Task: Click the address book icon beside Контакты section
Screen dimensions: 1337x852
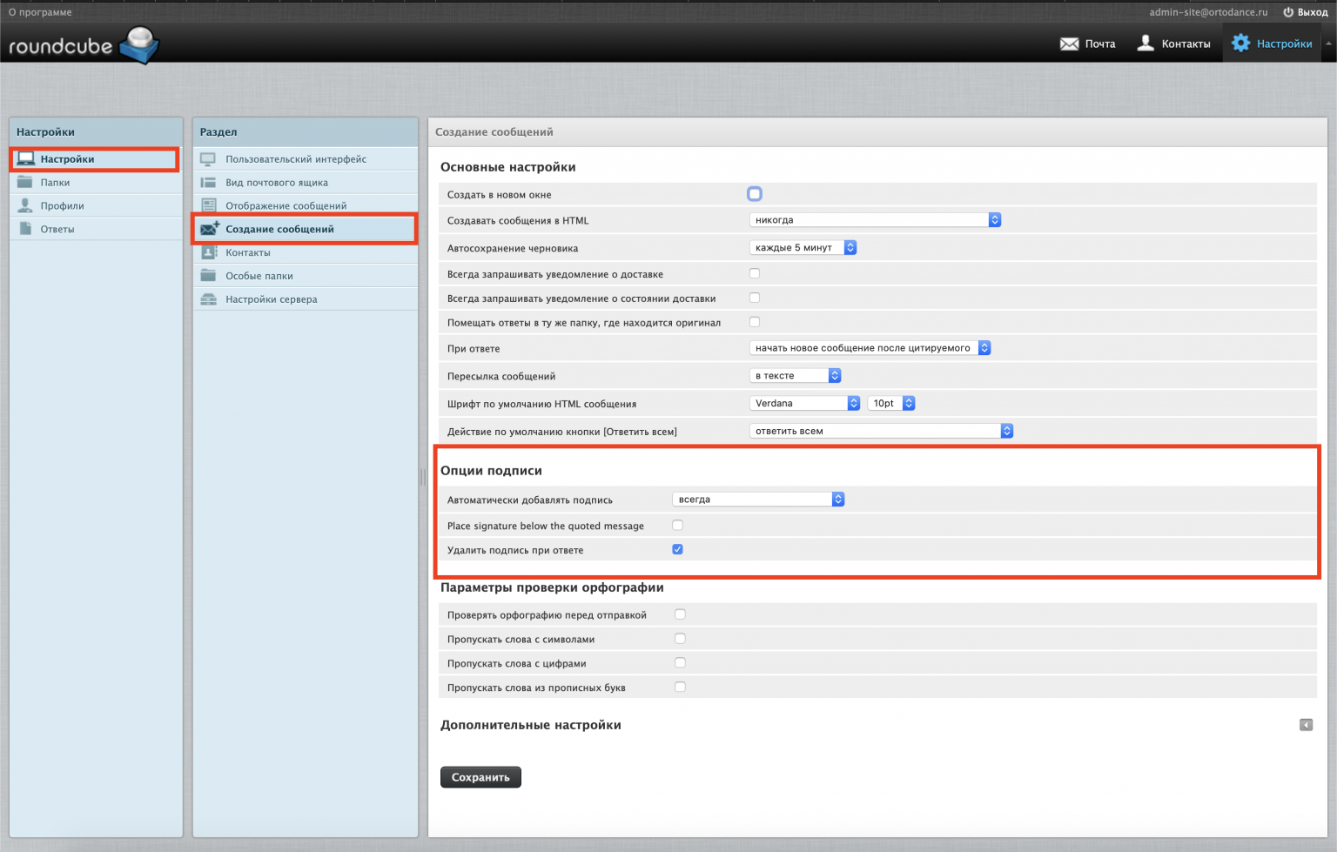Action: click(209, 252)
